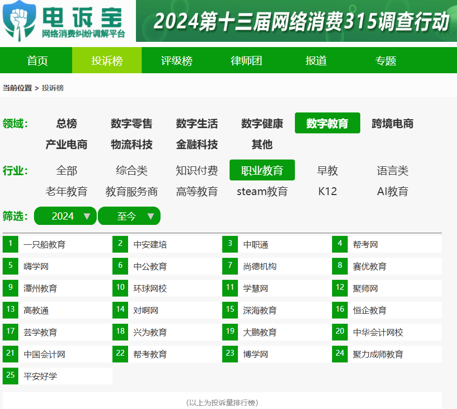This screenshot has height=409, width=457.
Task: Select the 投诉榜 navigation tab
Action: [x=107, y=61]
